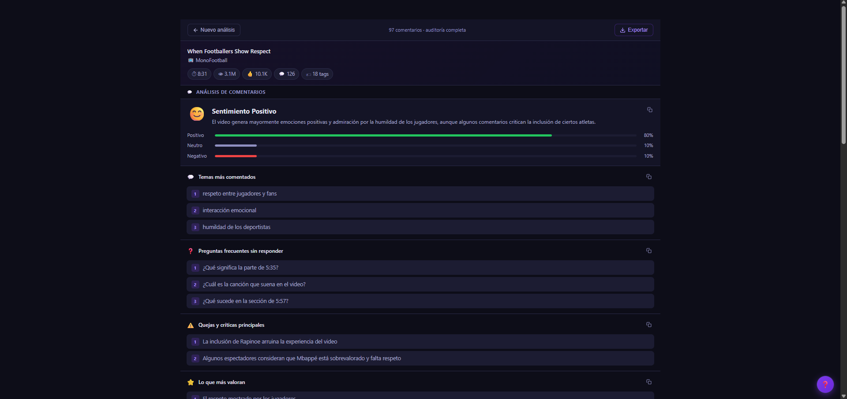Select topic interacción emocional

(420, 211)
